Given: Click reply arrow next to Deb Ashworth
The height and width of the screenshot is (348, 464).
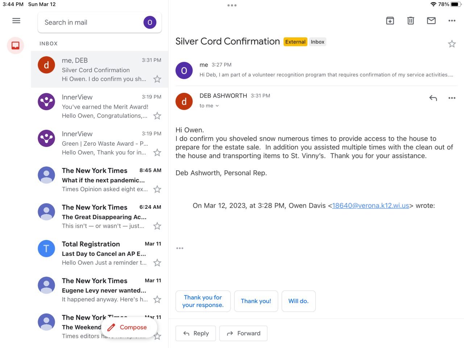Looking at the screenshot, I should point(433,98).
